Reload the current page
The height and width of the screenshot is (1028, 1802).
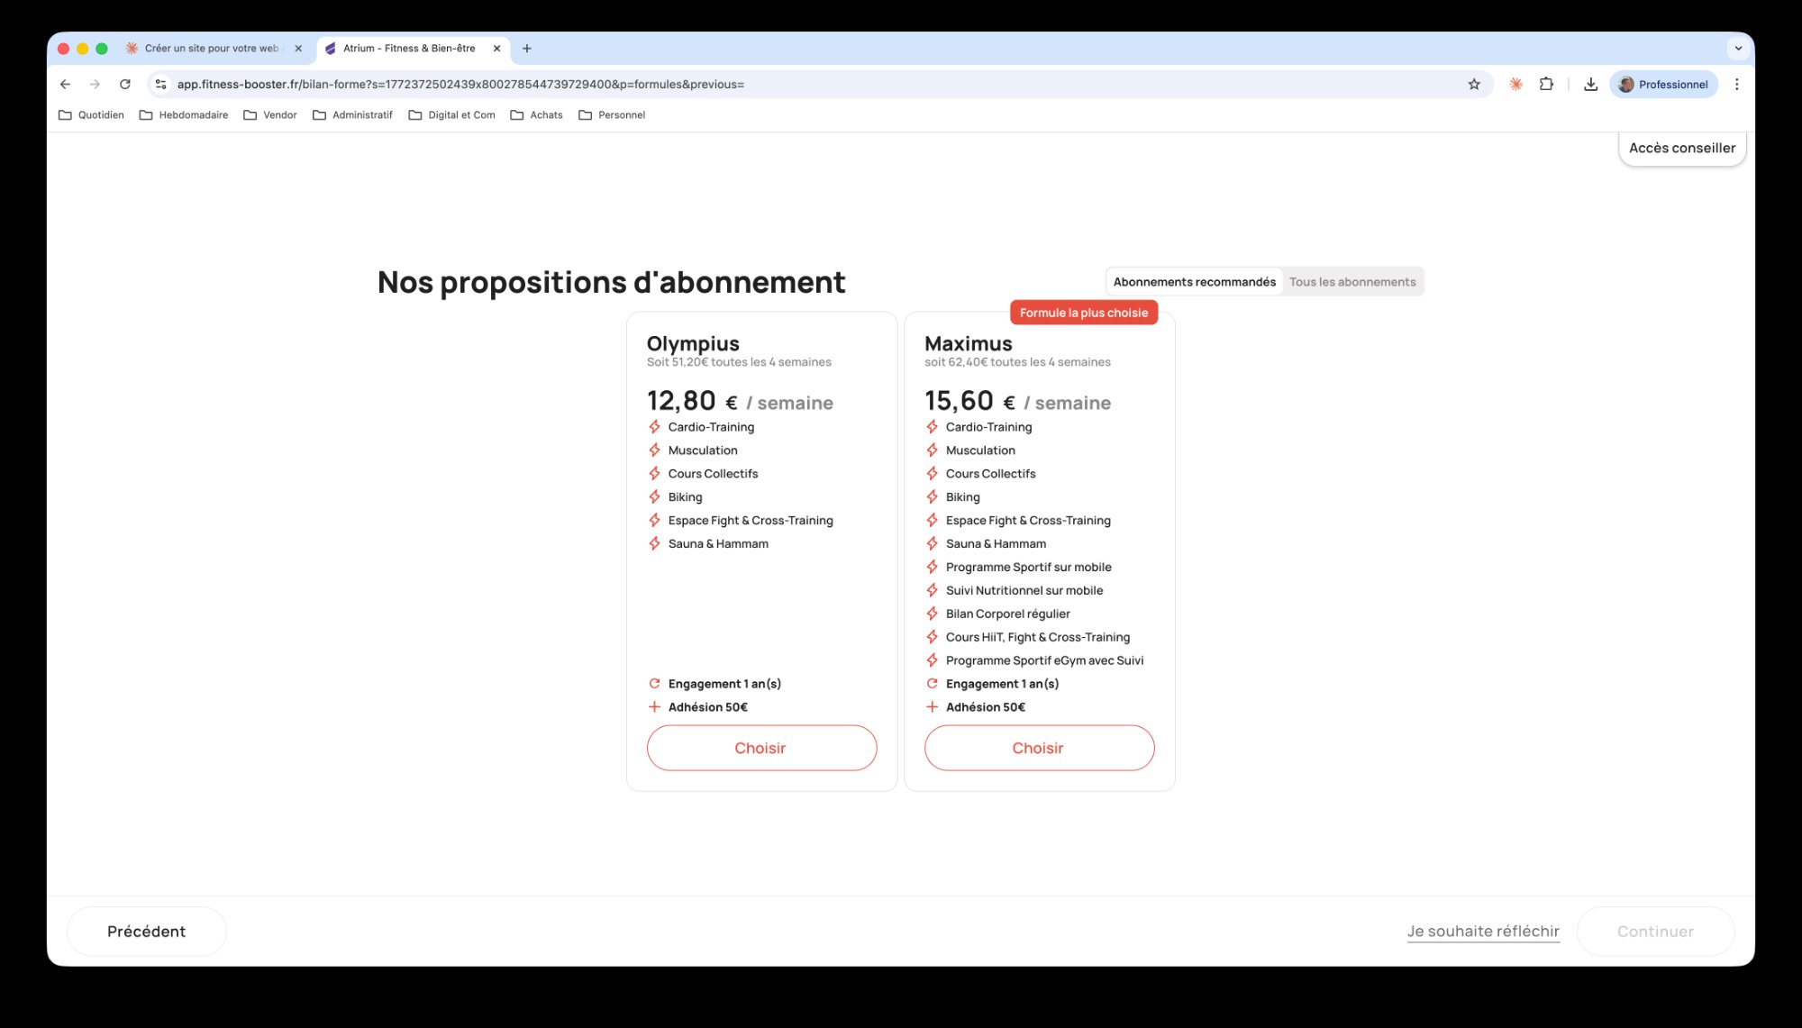pyautogui.click(x=124, y=84)
